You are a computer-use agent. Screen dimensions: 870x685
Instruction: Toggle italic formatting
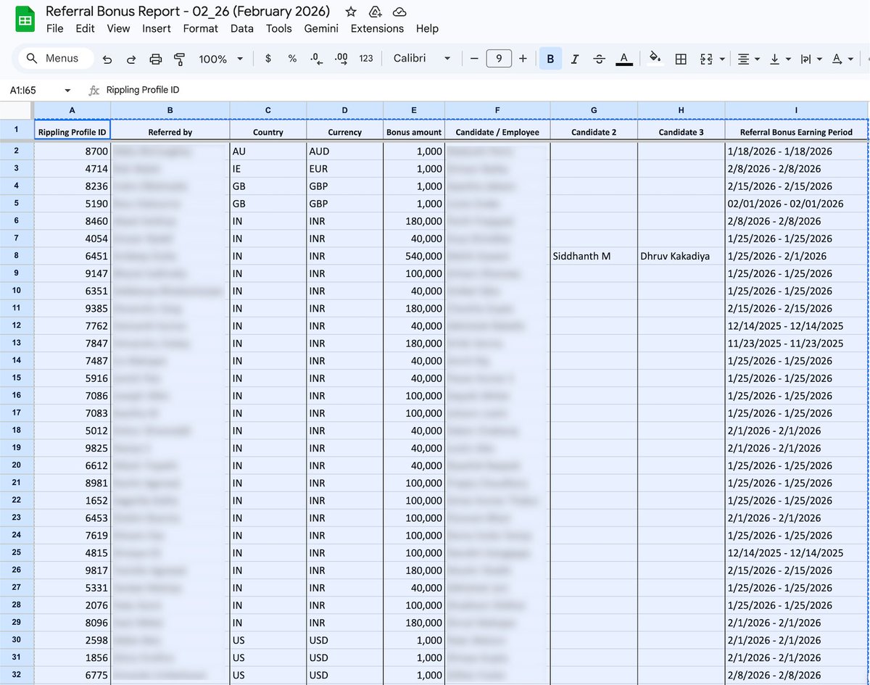tap(575, 59)
